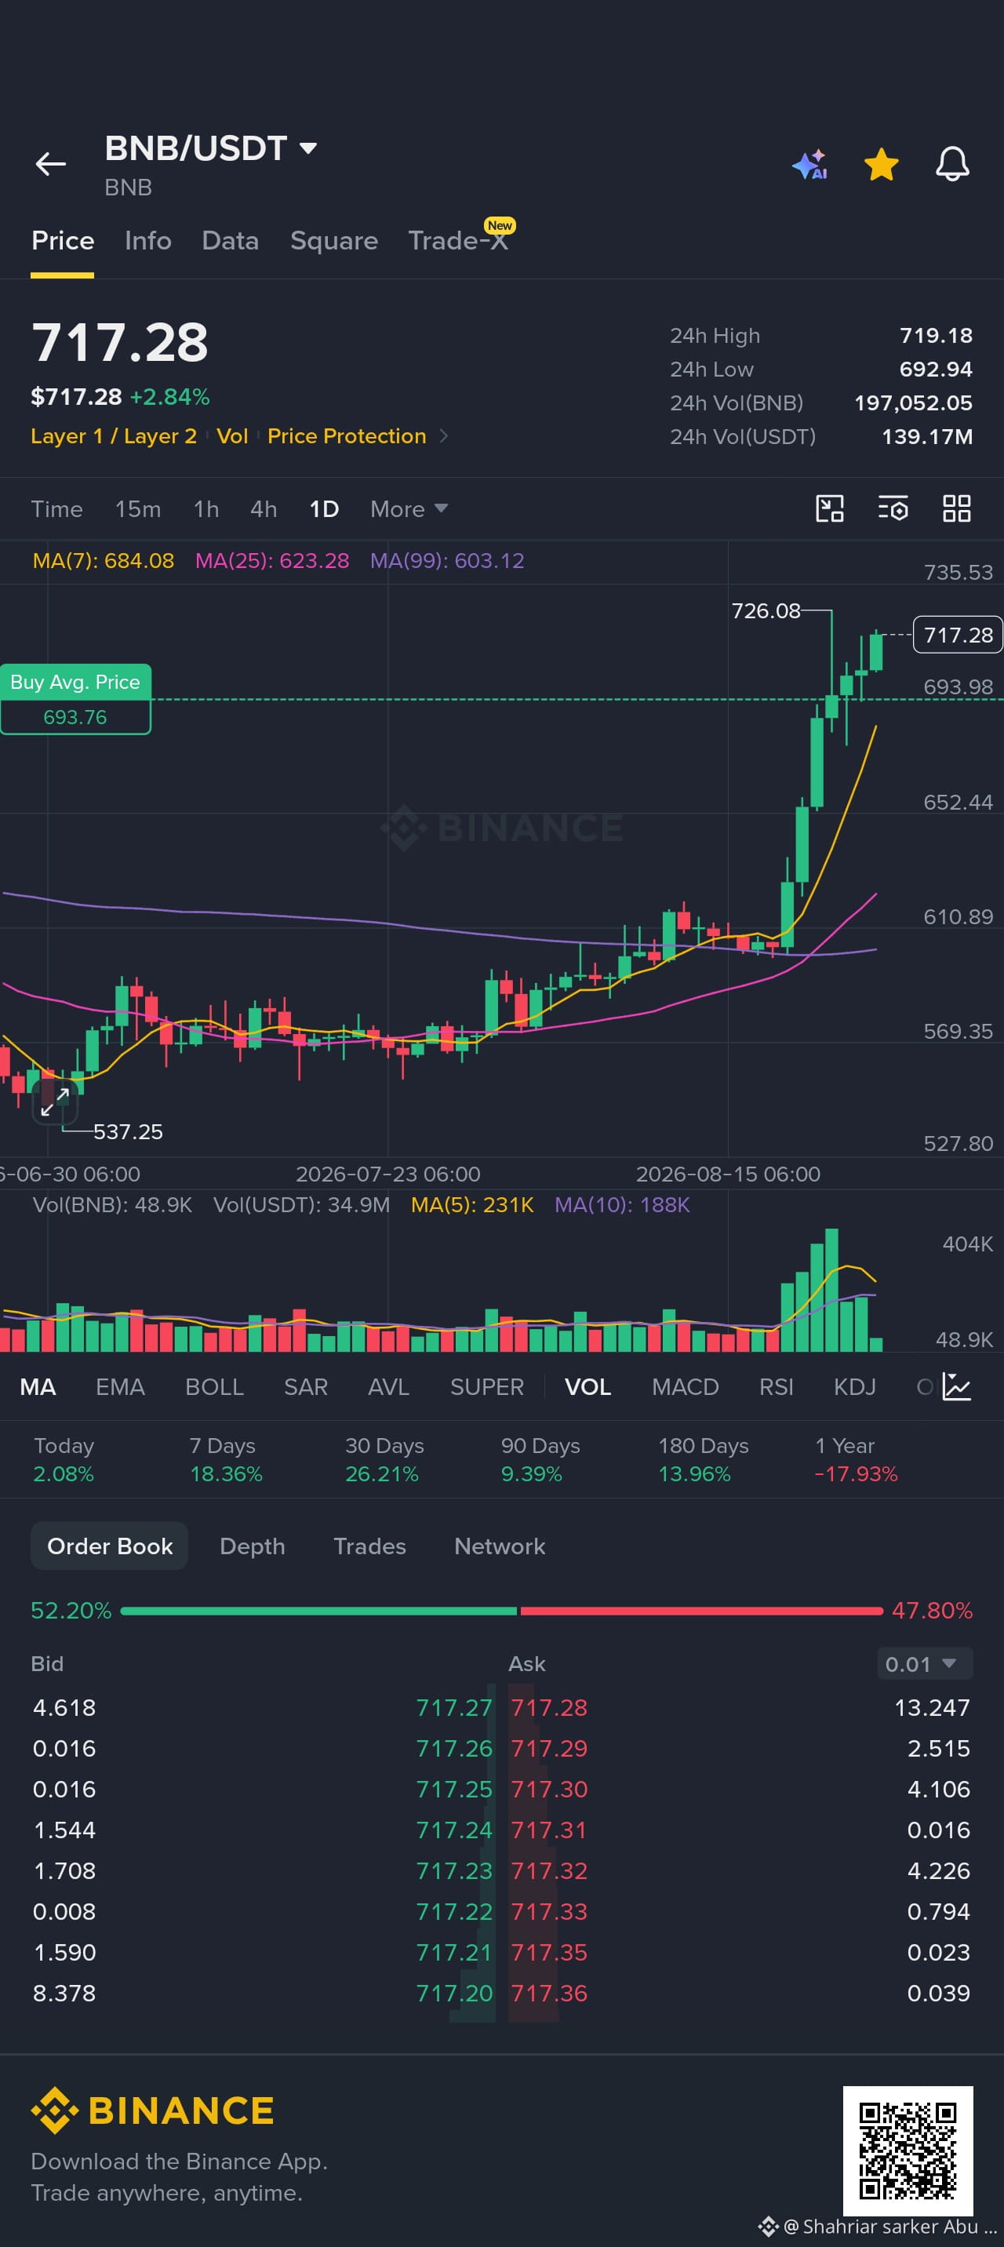Click the Binance logo in footer
This screenshot has width=1004, height=2247.
[153, 2111]
